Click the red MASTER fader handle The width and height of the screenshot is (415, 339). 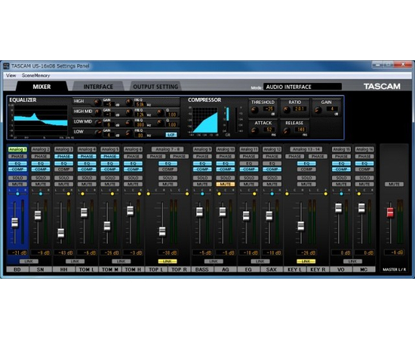click(390, 212)
